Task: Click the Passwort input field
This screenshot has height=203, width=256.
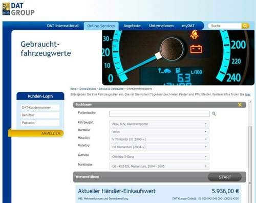Action: [x=40, y=123]
